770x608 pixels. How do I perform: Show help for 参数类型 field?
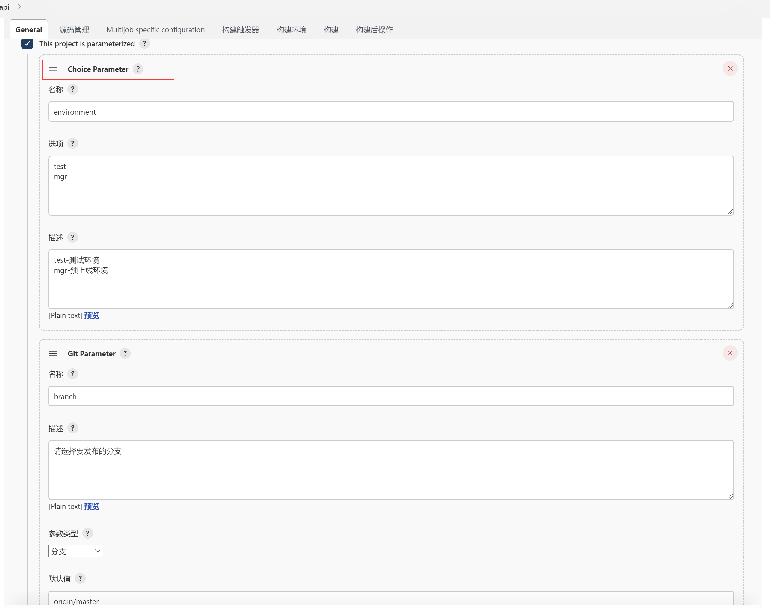click(88, 533)
